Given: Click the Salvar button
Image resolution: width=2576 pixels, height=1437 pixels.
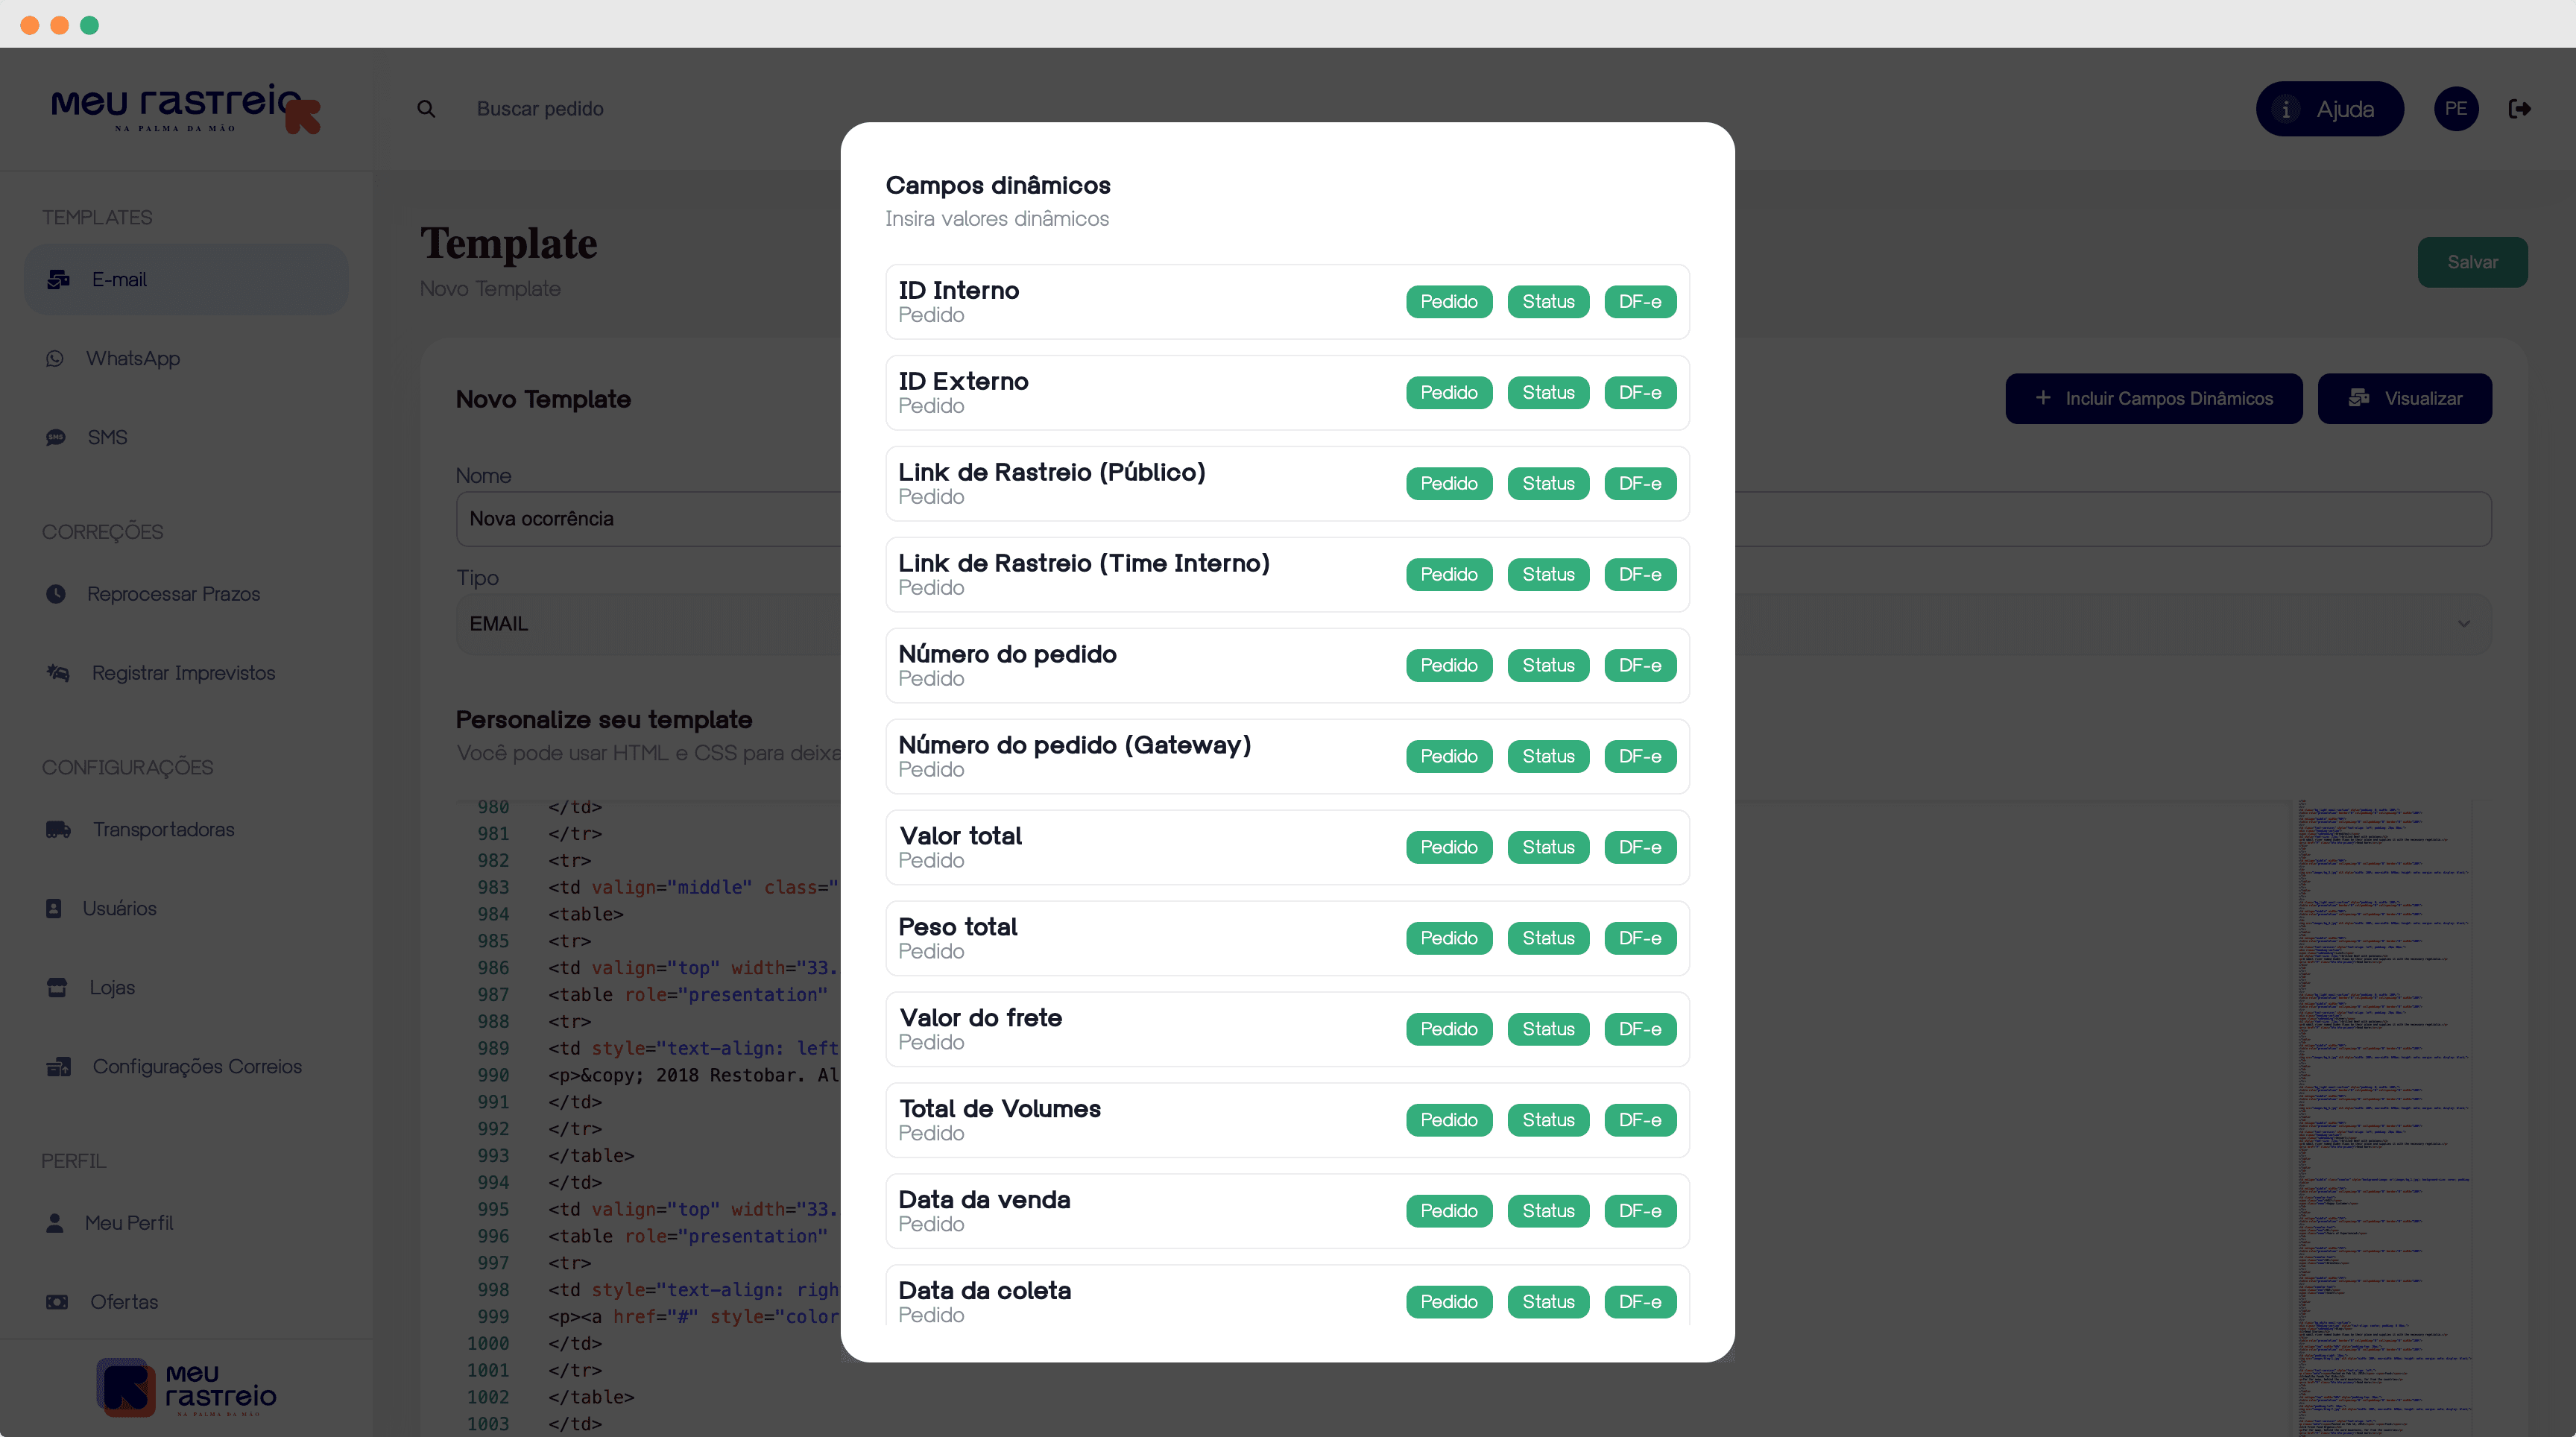Looking at the screenshot, I should [x=2472, y=262].
